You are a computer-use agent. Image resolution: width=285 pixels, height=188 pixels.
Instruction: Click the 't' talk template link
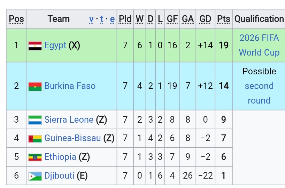click(x=102, y=19)
